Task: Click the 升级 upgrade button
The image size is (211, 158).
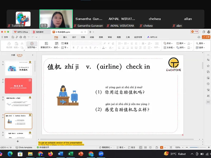Action: 195,32
